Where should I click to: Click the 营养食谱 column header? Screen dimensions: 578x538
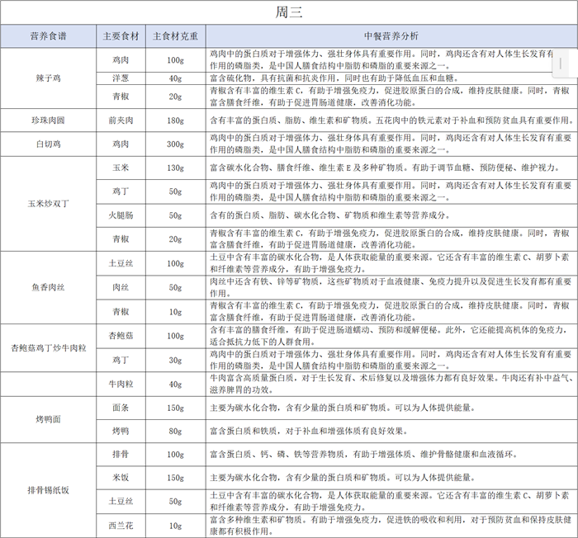[48, 37]
